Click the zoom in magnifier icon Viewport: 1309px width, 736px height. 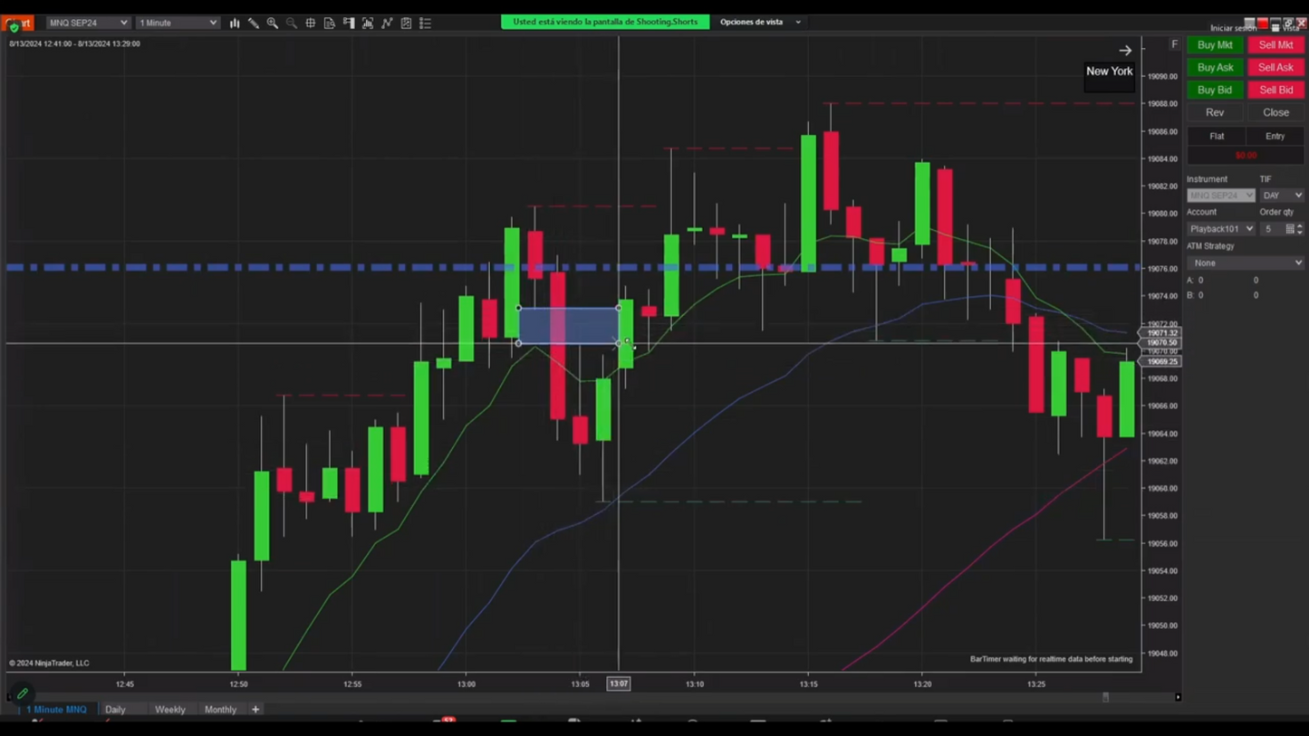[273, 23]
